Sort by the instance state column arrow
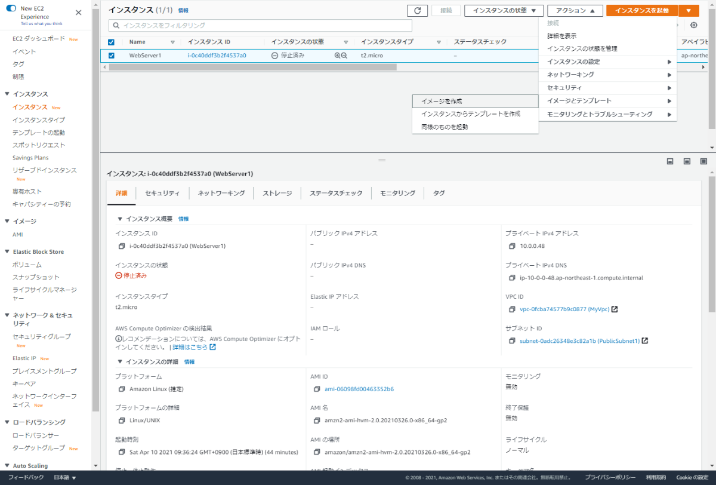Image resolution: width=716 pixels, height=485 pixels. tap(345, 42)
